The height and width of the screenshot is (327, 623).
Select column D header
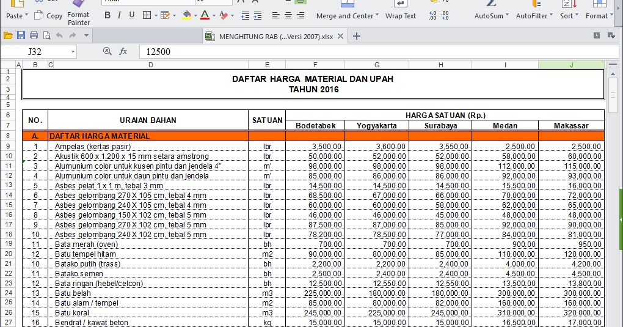click(151, 64)
